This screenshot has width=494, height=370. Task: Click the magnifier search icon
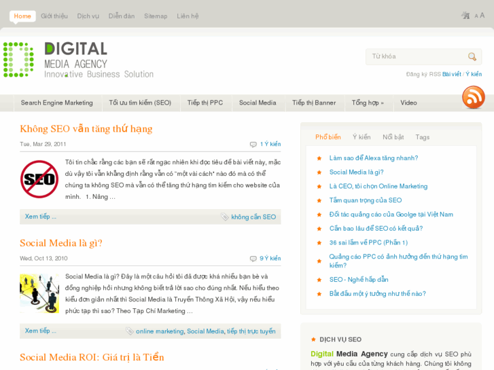(x=472, y=57)
